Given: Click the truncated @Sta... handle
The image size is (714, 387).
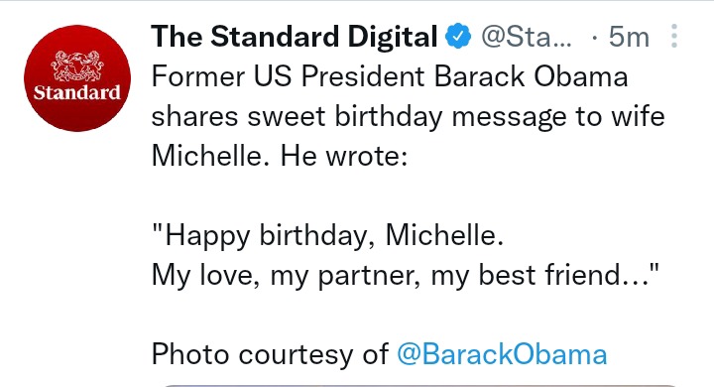Looking at the screenshot, I should click(526, 37).
